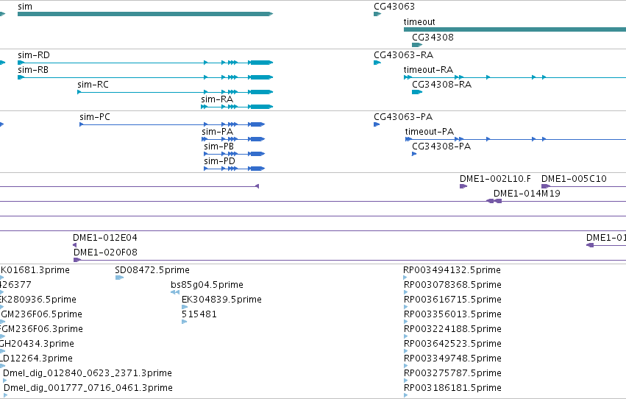The width and height of the screenshot is (626, 399).
Task: Click the sim-PD protein label
Action: coord(219,161)
